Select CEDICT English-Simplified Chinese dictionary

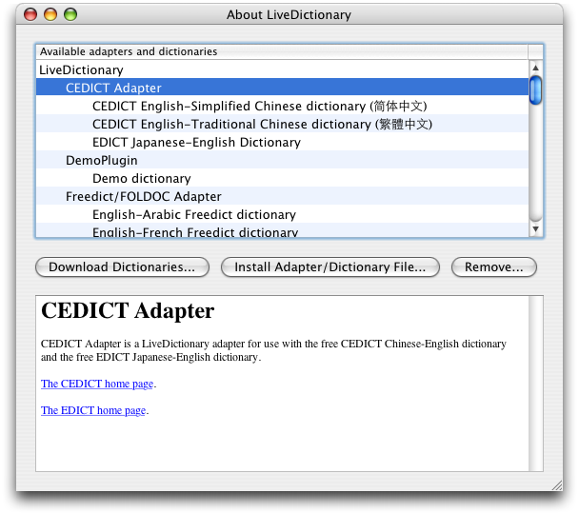[x=282, y=106]
